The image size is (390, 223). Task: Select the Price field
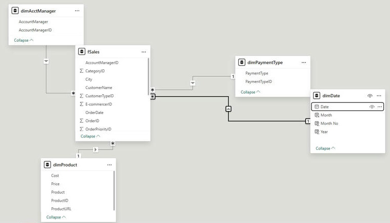tap(55, 184)
